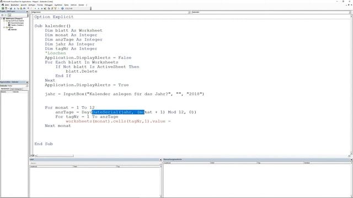This screenshot has height=198, width=353.
Task: Click the Copy icon in the toolbar
Action: [18, 8]
